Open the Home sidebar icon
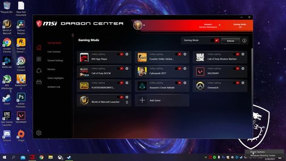The height and width of the screenshot is (161, 286). coord(39,48)
